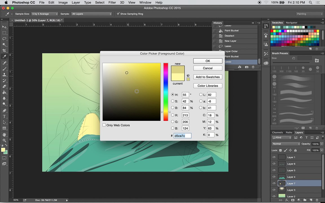Select Layer 3 thumbnail

282,190
